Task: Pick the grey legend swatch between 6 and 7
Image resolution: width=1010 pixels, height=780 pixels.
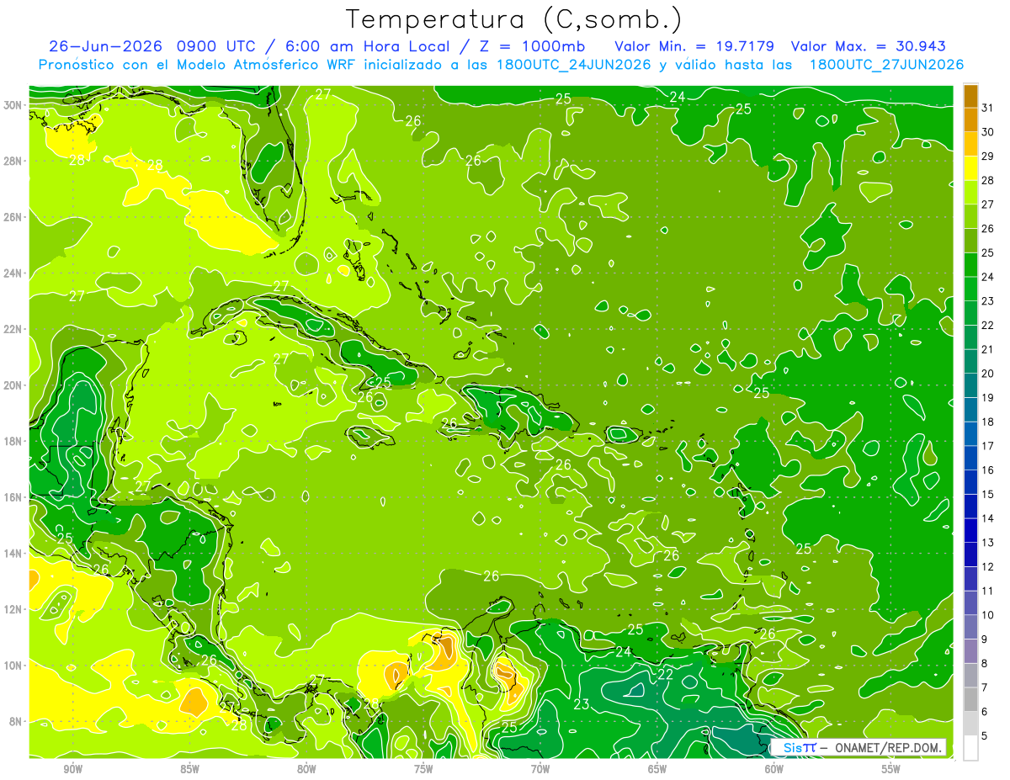Action: pyautogui.click(x=970, y=699)
